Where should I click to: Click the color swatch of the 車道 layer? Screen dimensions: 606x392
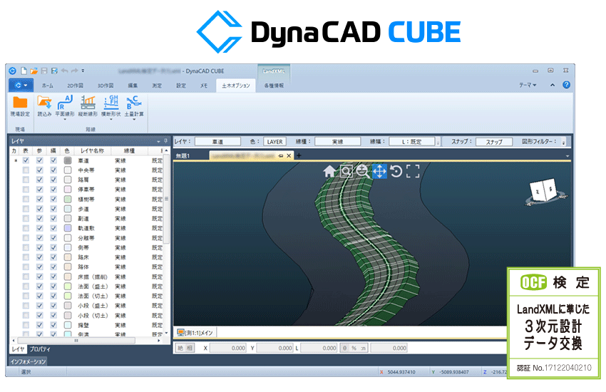click(x=68, y=160)
